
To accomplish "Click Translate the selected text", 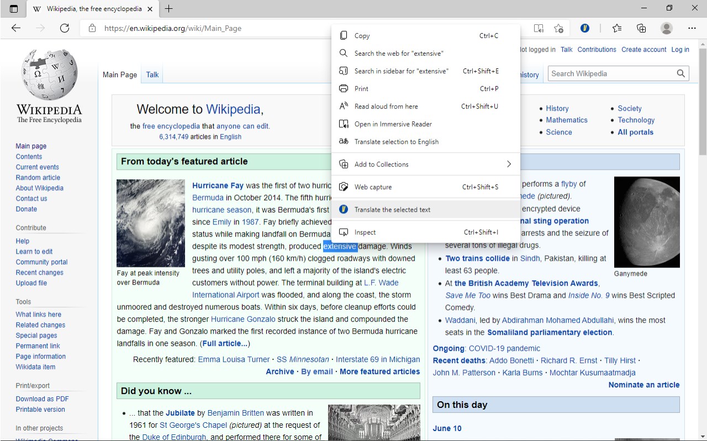I will (426, 209).
